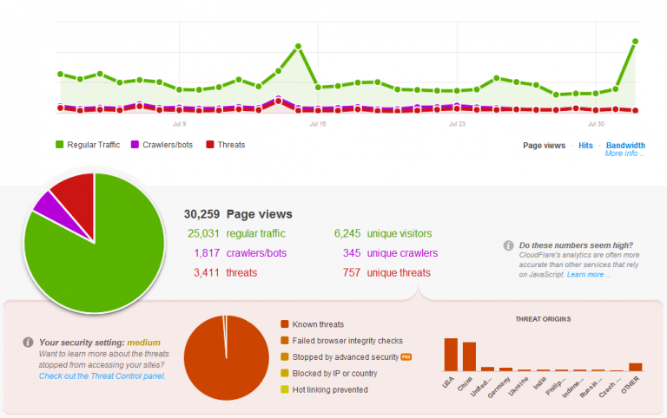
Task: Click the 'Jul 23' axis label
Action: (458, 124)
